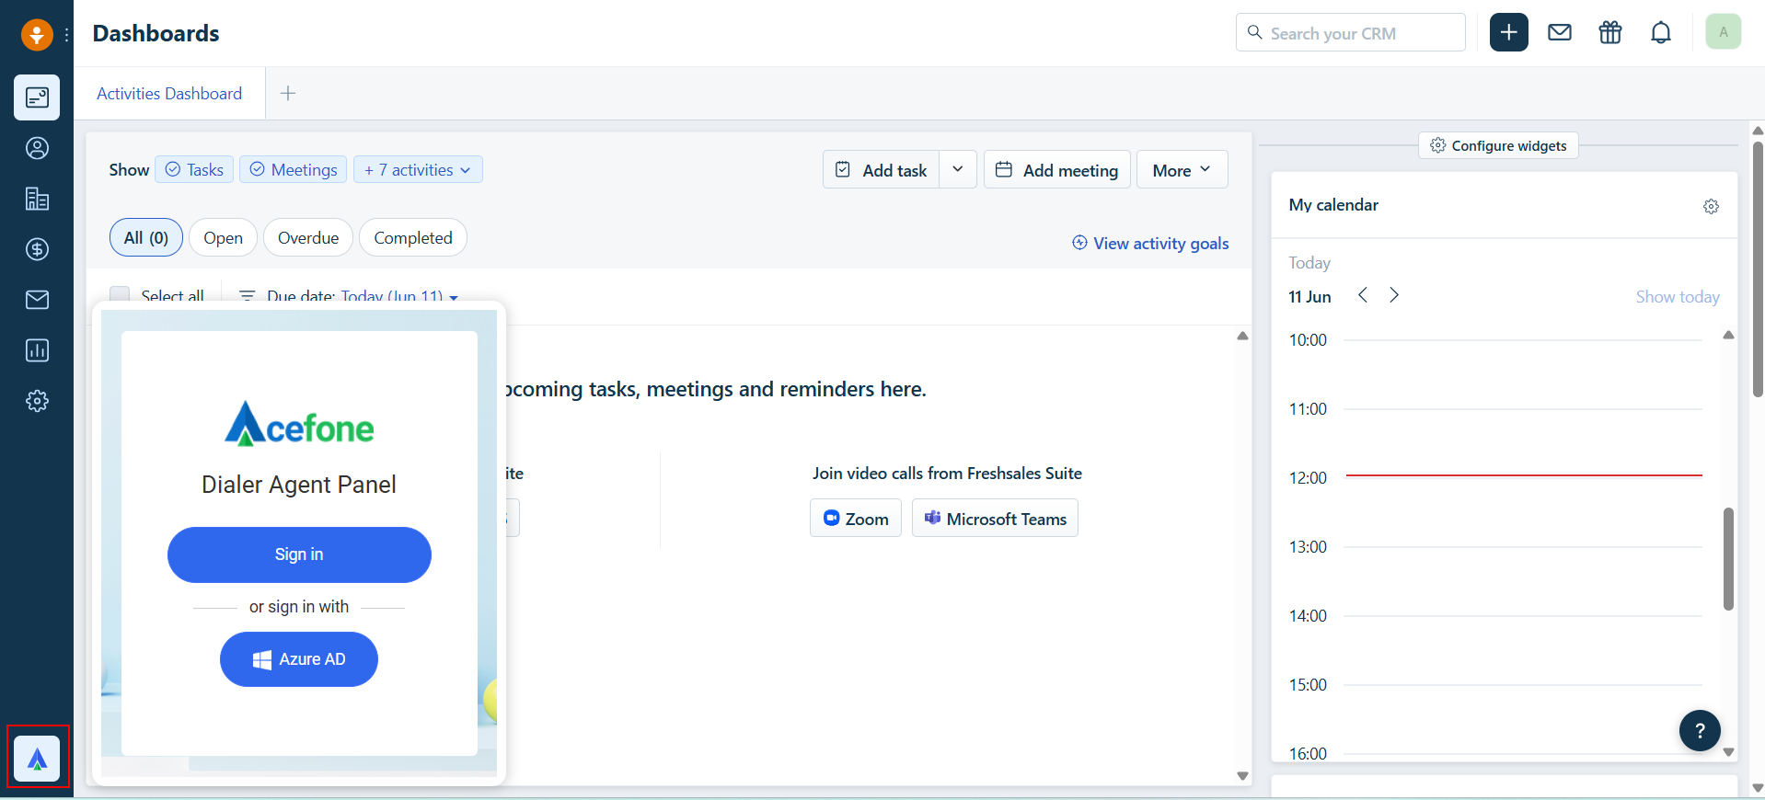Click the calendar widget scrollbar thumb
This screenshot has width=1765, height=800.
click(1728, 558)
